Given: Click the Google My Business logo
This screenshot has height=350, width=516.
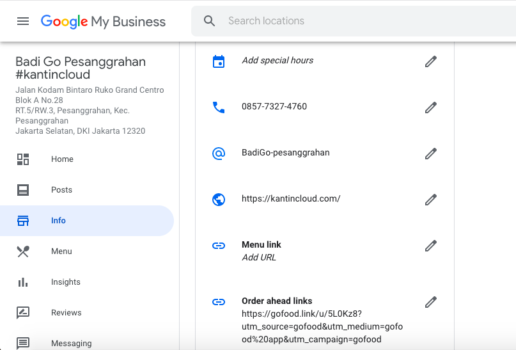Looking at the screenshot, I should (103, 22).
